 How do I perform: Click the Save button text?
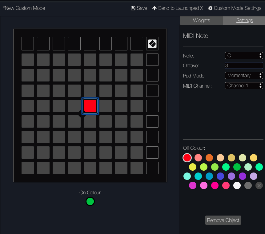(x=142, y=8)
